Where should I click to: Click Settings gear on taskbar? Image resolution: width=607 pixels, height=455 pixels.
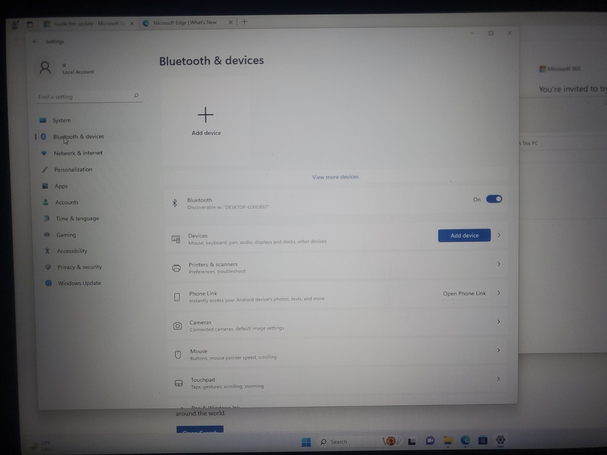point(500,440)
